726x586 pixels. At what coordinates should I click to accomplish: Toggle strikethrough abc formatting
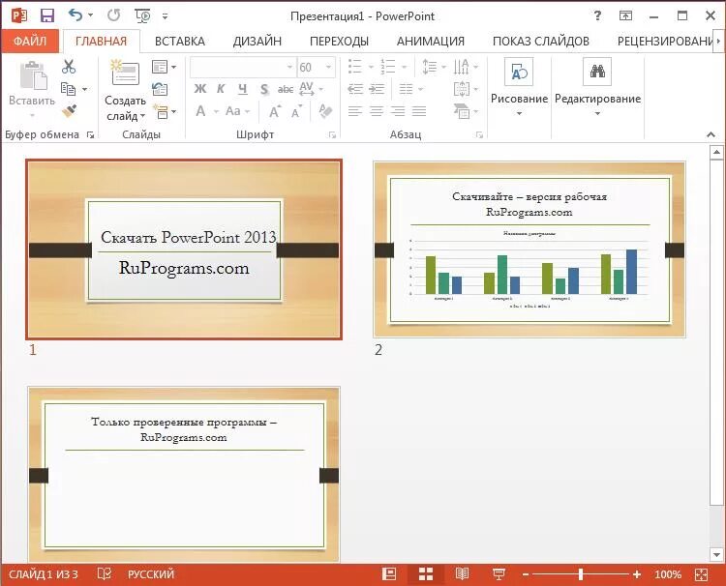click(x=286, y=89)
